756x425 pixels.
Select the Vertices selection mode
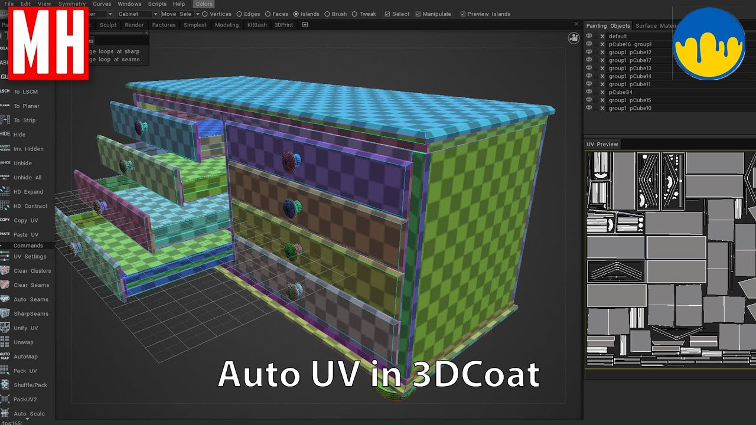[217, 14]
